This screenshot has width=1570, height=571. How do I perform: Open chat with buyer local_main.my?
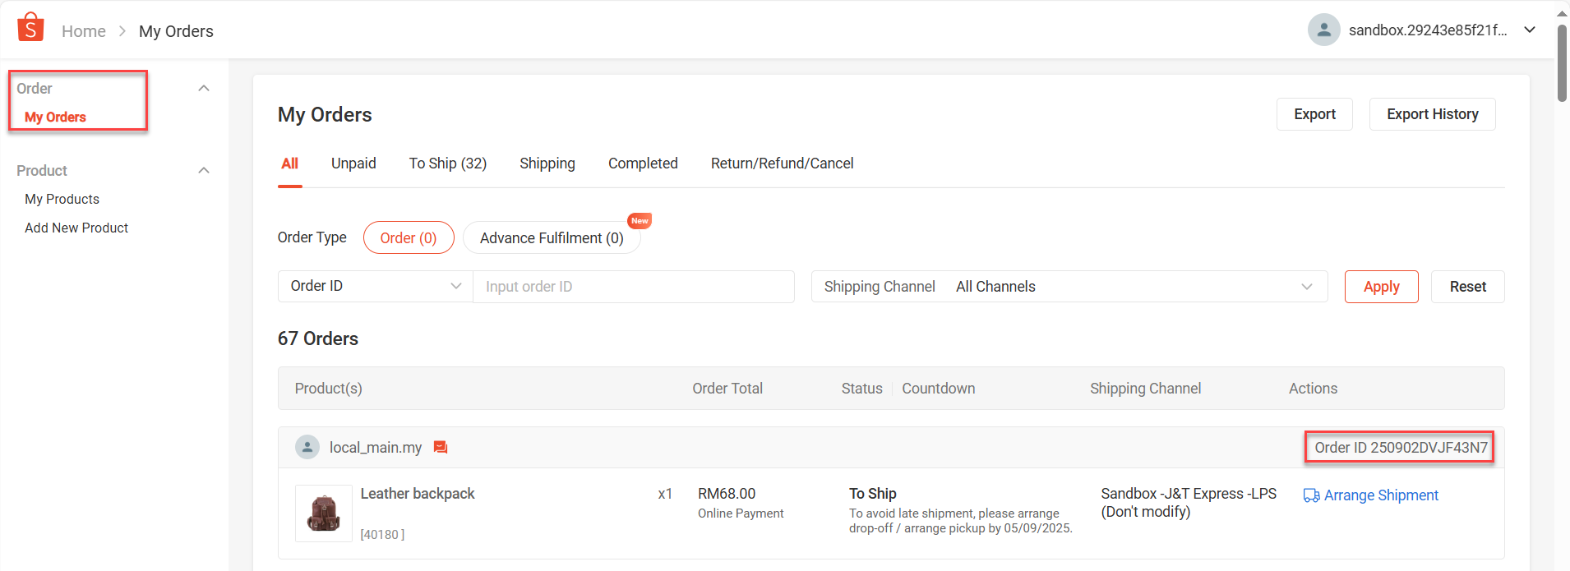pos(441,447)
